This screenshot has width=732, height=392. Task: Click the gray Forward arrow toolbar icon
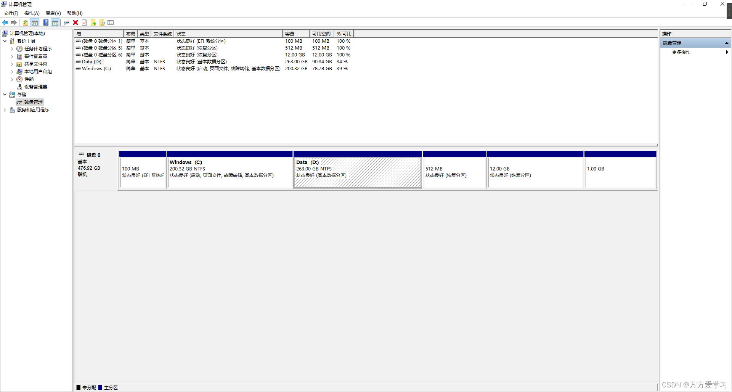pos(14,23)
